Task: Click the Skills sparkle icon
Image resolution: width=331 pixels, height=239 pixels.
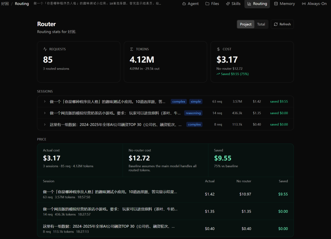Action: [x=228, y=4]
